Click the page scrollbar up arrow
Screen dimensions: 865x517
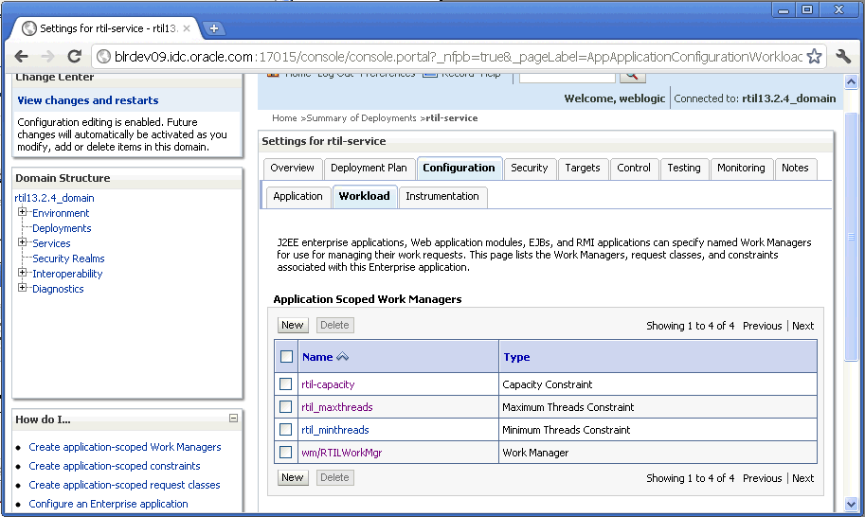(x=851, y=82)
